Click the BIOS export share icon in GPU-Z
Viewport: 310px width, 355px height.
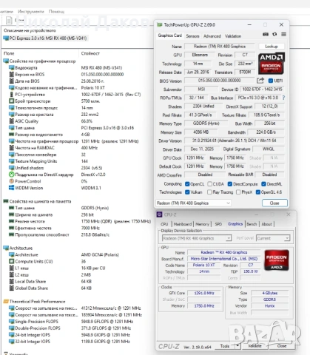260,81
